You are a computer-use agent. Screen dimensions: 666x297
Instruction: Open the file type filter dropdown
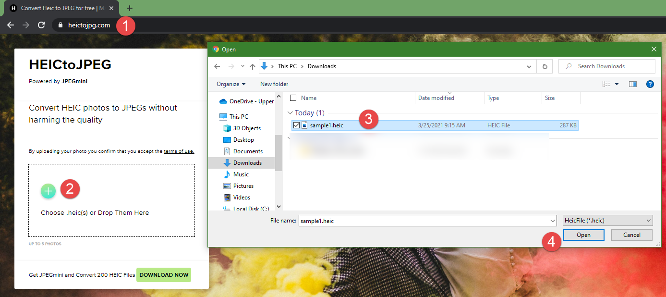[x=608, y=221]
